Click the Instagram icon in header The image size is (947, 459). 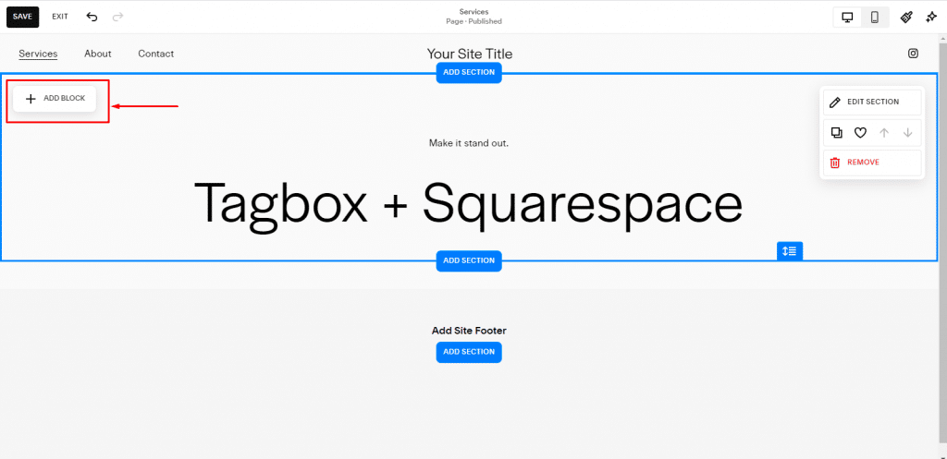(x=913, y=54)
